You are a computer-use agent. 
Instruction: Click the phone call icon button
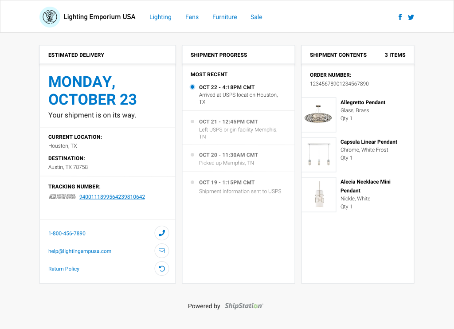162,233
